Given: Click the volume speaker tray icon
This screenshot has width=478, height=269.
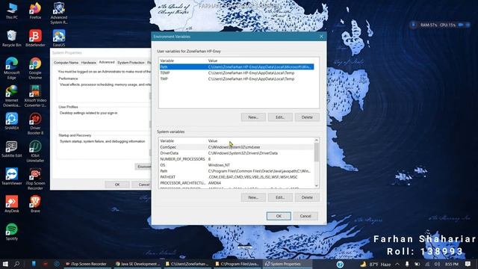Looking at the screenshot, I should tap(437, 264).
